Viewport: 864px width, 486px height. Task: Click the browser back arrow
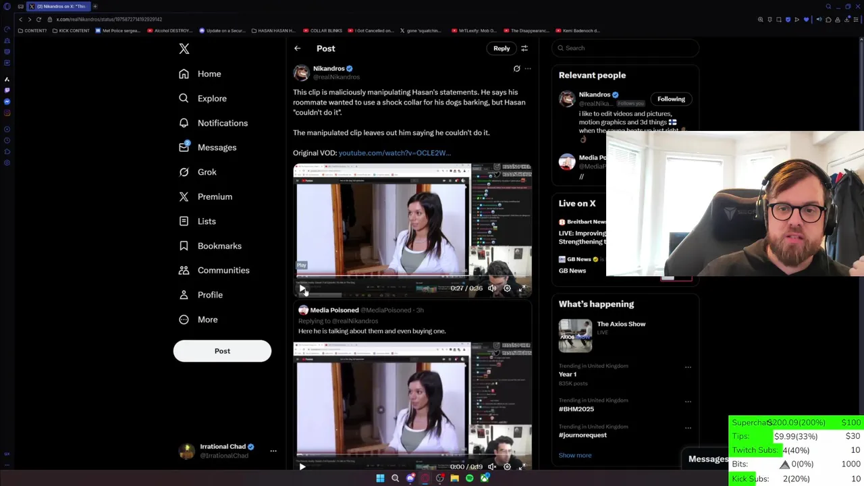point(20,20)
